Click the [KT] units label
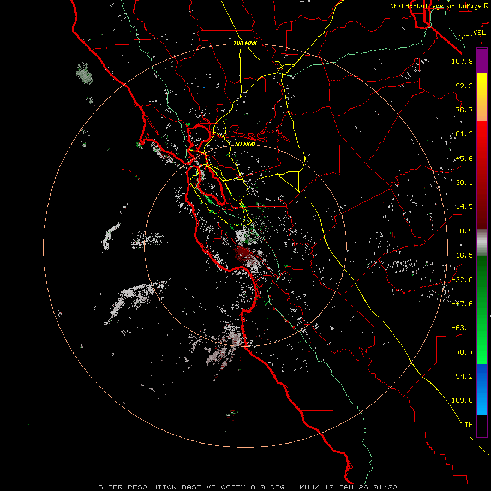The height and width of the screenshot is (491, 491). coord(466,38)
